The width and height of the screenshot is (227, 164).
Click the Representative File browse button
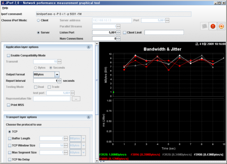(76, 99)
